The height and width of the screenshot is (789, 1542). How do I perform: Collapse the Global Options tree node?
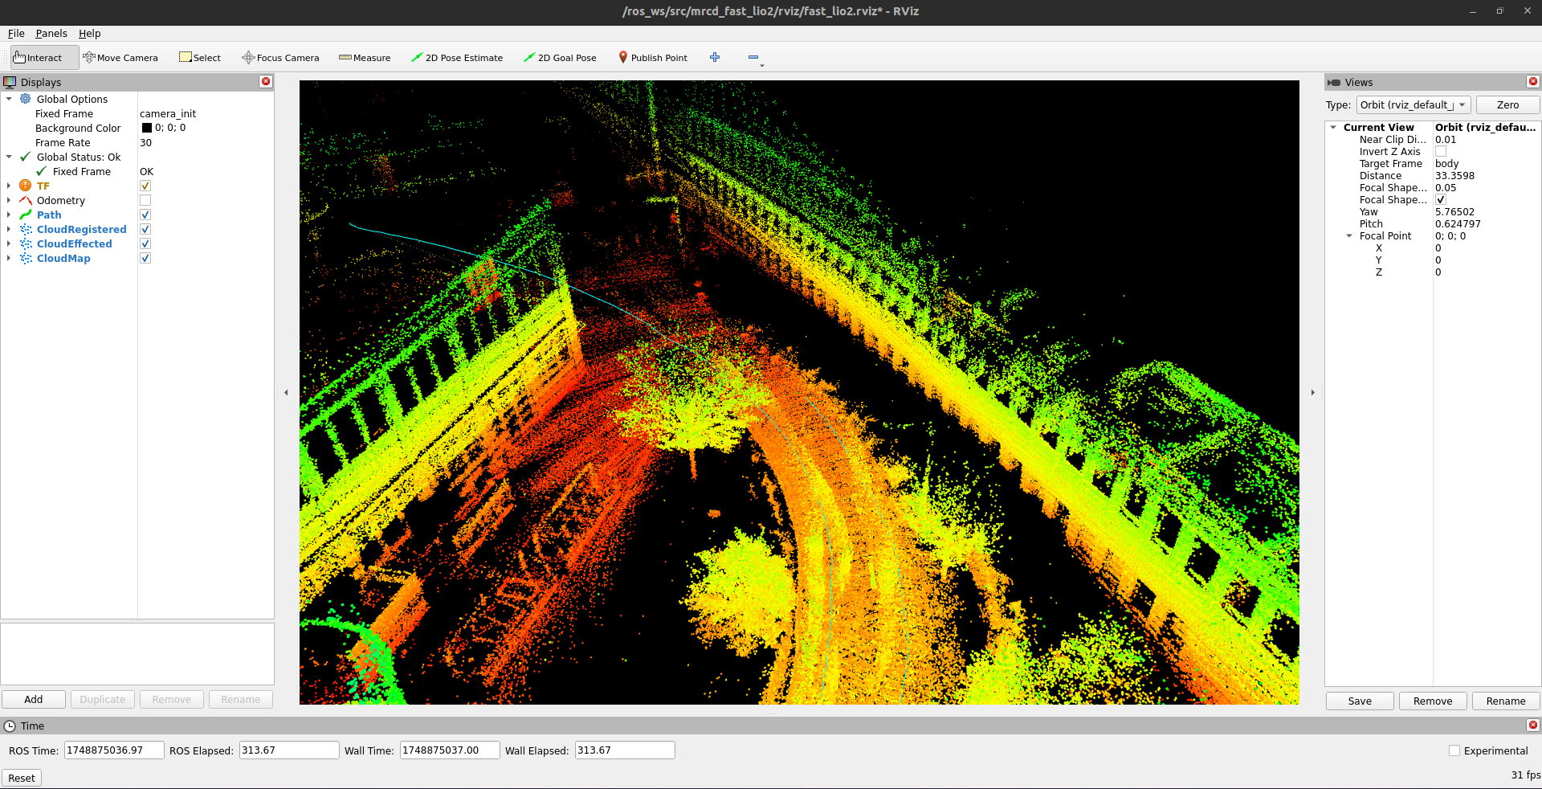click(x=9, y=99)
